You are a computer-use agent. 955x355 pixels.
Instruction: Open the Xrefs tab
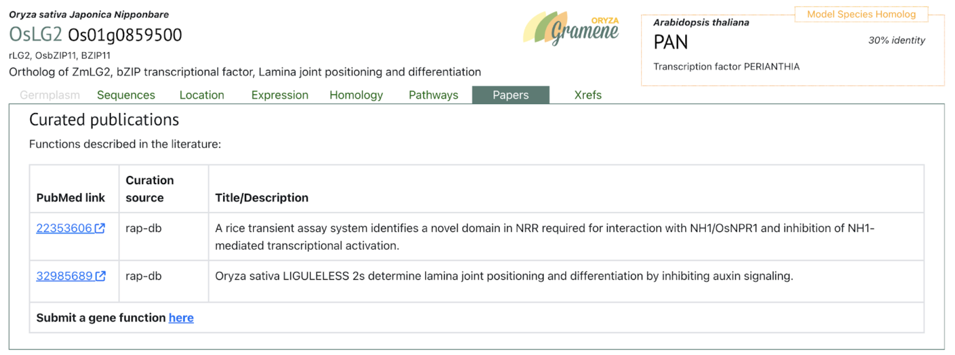588,95
